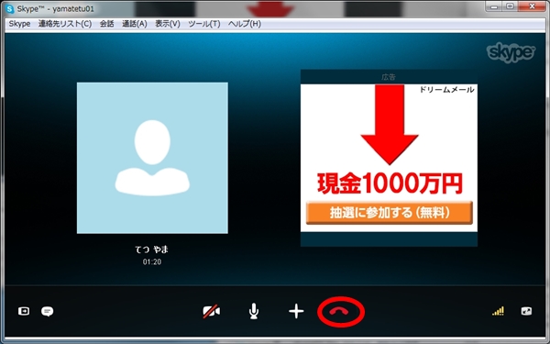Screen dimensions: 550x344
Task: Open the 通話(A) menu
Action: point(135,24)
